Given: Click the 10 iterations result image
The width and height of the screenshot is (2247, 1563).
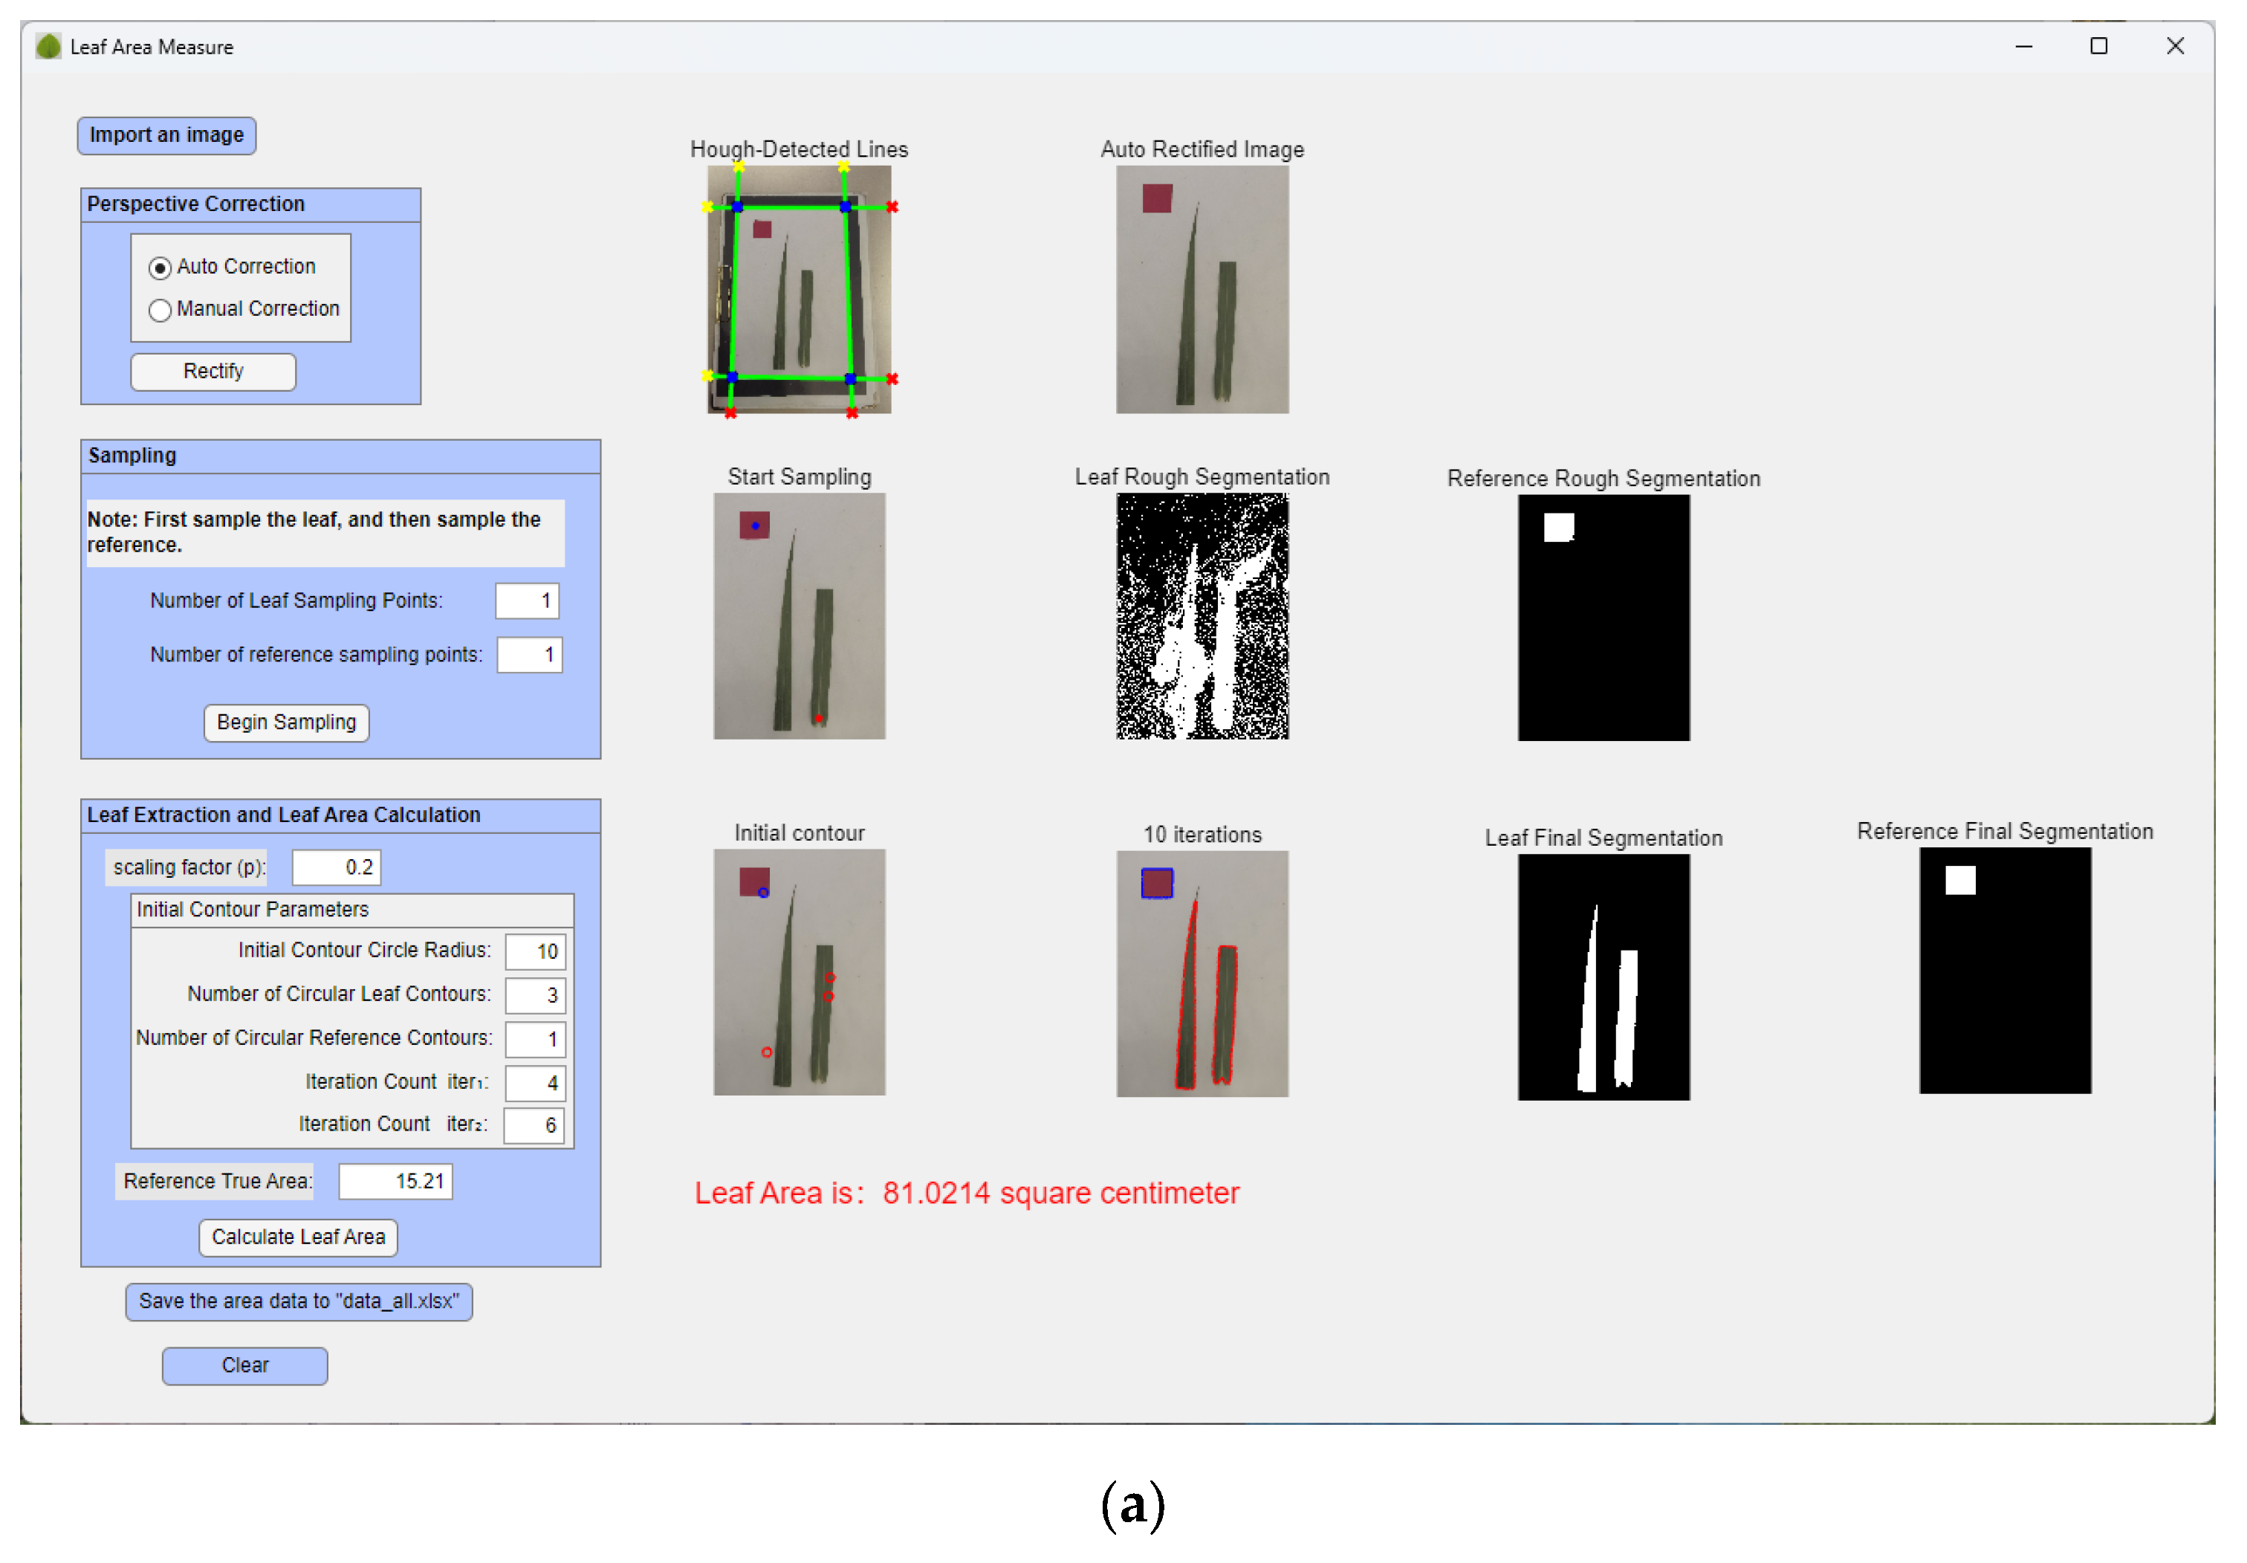Looking at the screenshot, I should [x=1202, y=974].
